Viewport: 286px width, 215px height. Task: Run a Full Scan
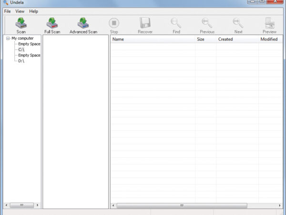point(52,25)
